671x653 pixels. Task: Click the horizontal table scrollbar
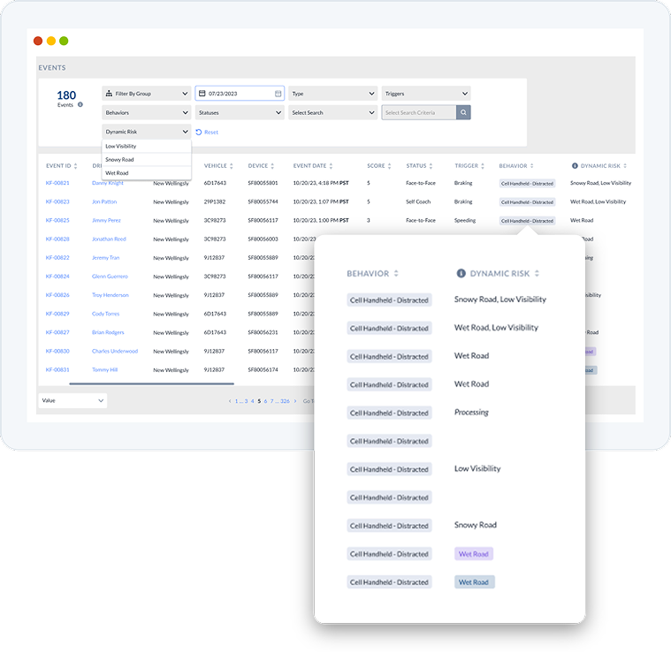[151, 383]
